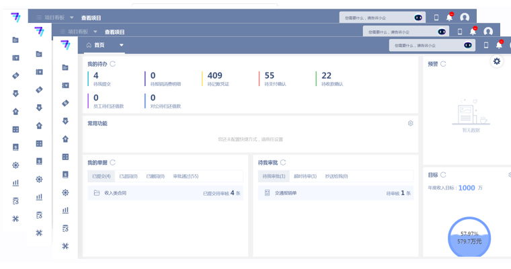Click the refresh icon next to 目标
Screen dimensions: 511x269
coord(443,175)
